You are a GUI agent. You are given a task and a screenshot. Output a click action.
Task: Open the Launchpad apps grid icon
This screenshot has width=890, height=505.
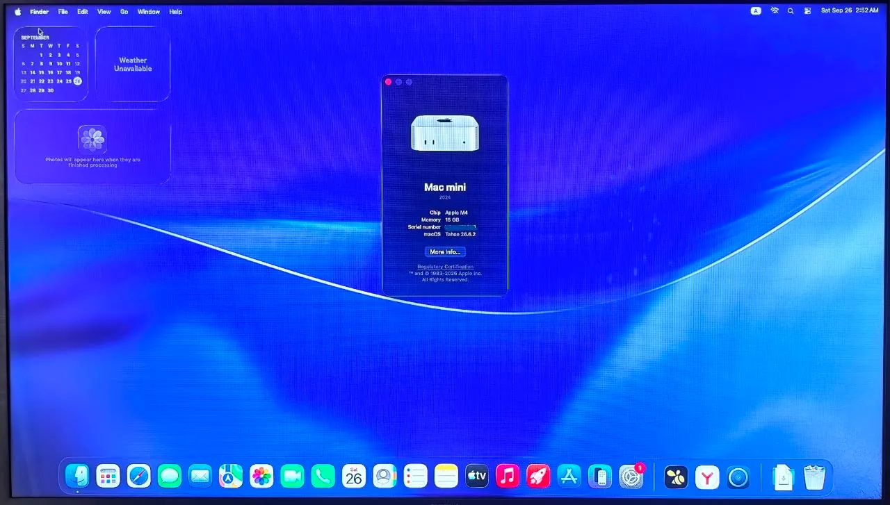(108, 476)
